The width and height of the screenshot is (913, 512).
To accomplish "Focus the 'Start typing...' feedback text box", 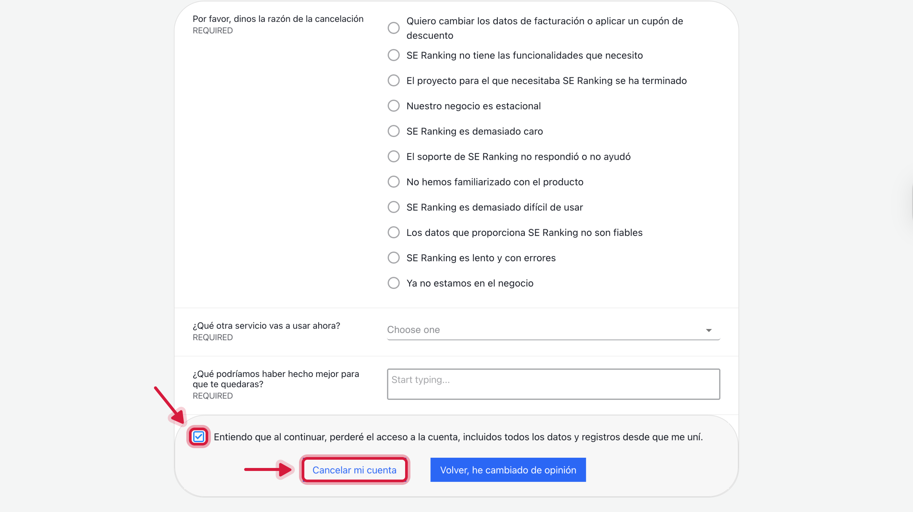I will coord(553,384).
